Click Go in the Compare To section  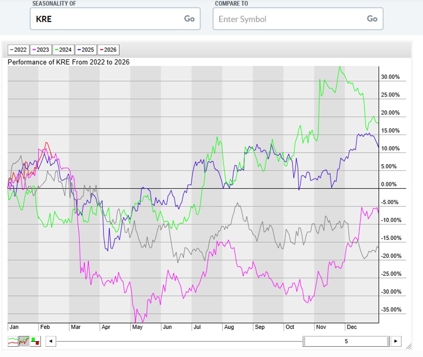(372, 19)
